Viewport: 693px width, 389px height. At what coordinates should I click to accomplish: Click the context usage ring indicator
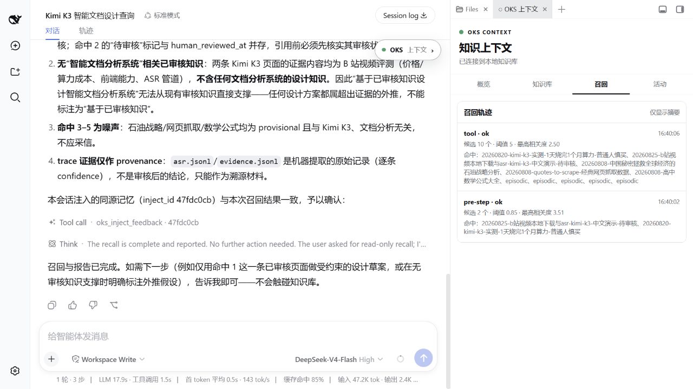(x=401, y=359)
